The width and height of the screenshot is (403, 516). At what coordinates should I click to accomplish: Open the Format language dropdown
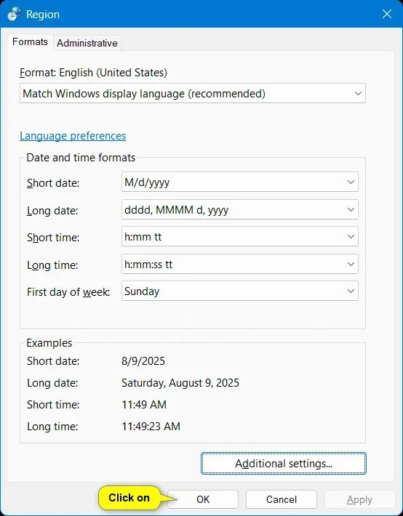pyautogui.click(x=193, y=94)
